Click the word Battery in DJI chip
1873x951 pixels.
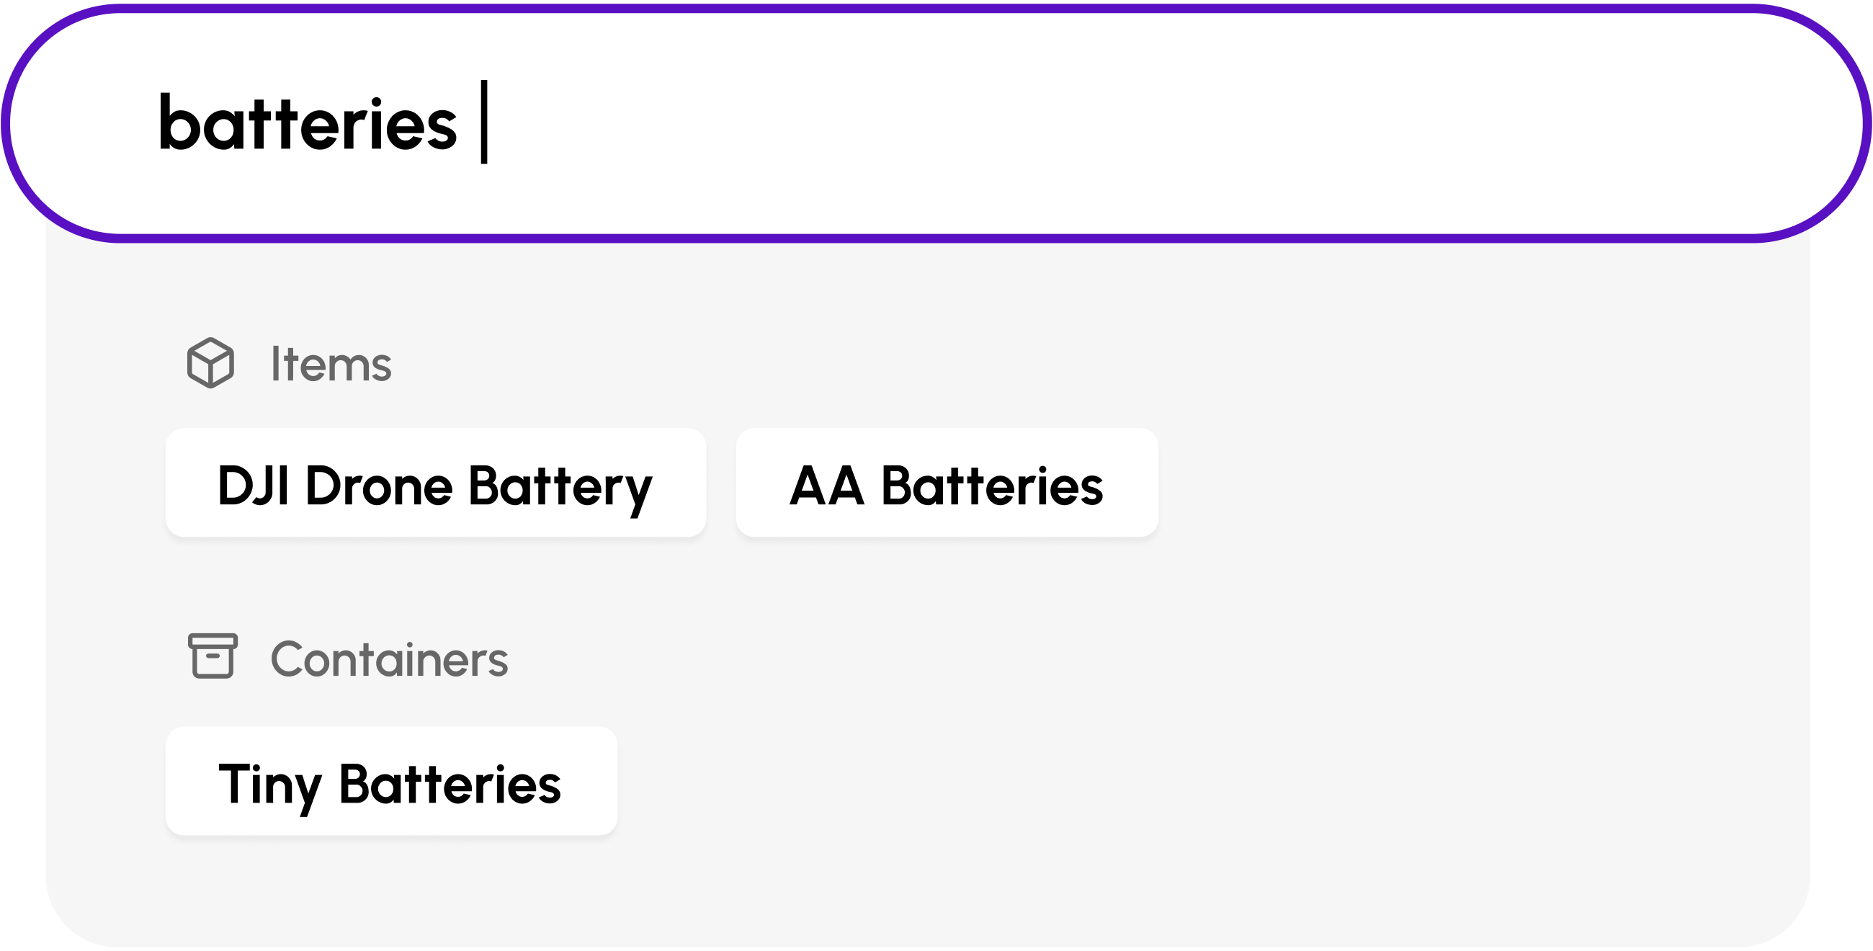(560, 486)
